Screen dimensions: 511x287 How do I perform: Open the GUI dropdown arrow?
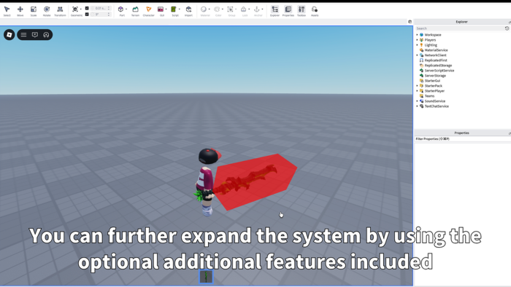[166, 9]
